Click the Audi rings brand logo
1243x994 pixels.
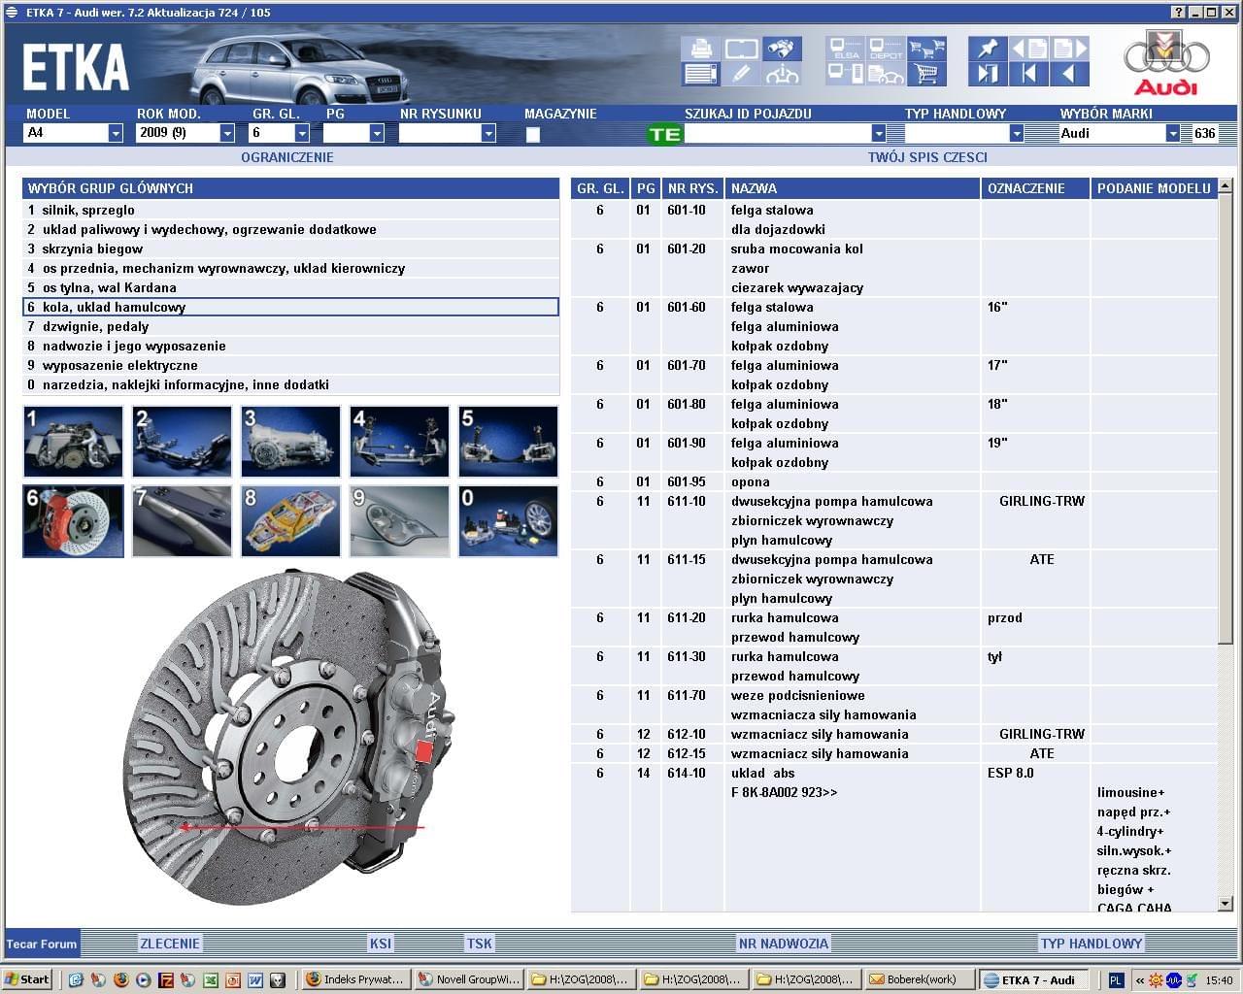1166,64
